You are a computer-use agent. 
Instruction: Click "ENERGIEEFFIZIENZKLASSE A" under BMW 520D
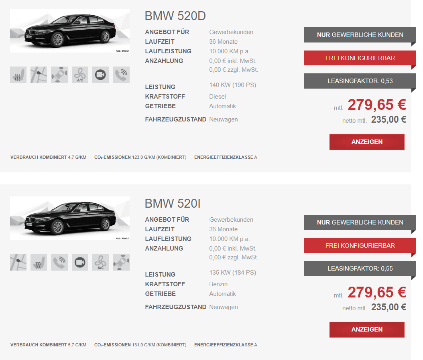[x=226, y=157]
